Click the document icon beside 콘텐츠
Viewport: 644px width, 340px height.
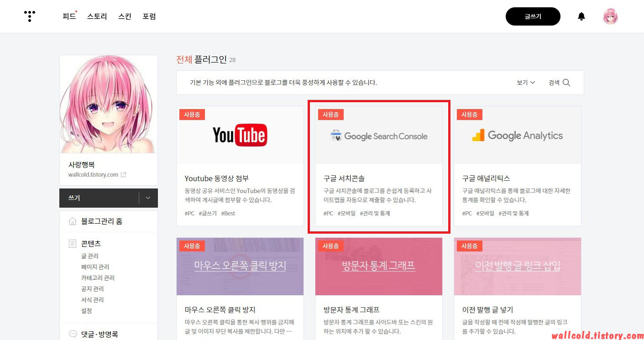(73, 244)
